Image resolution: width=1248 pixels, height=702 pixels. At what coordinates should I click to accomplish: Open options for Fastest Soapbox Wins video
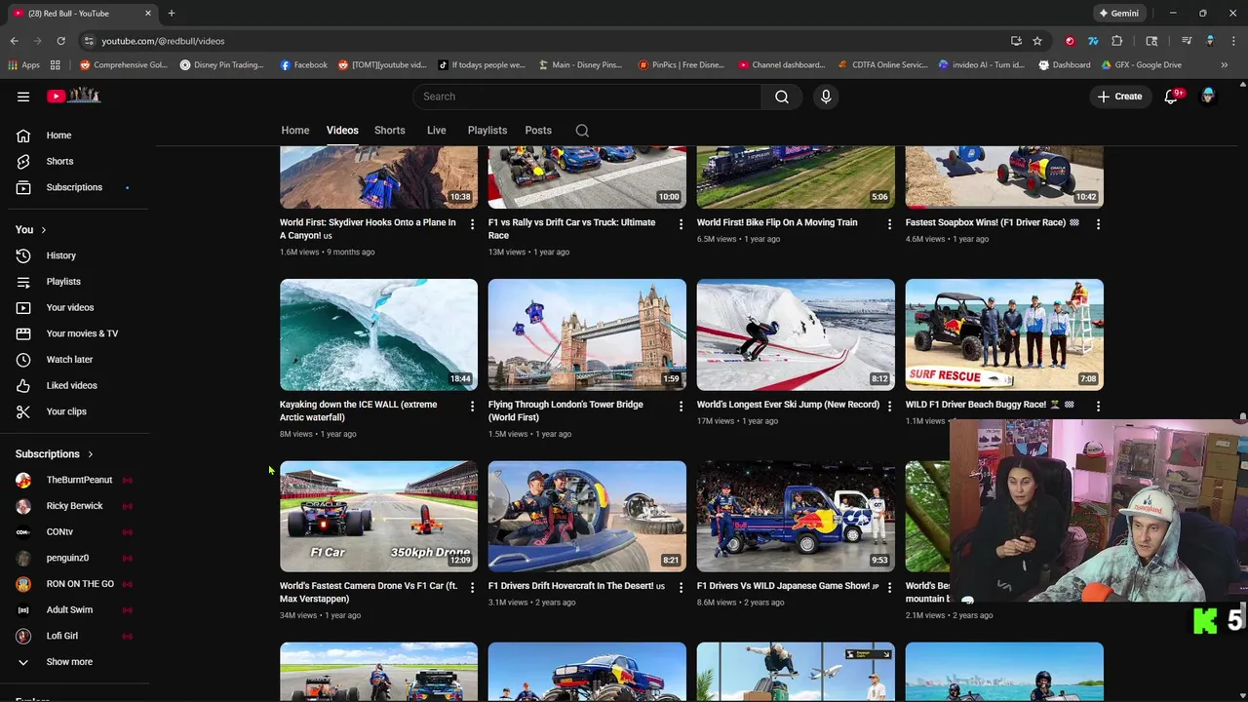(1098, 224)
